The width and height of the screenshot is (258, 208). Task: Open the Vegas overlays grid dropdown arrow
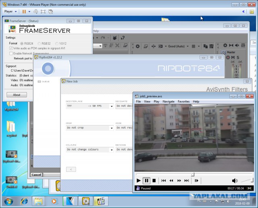click(x=199, y=46)
